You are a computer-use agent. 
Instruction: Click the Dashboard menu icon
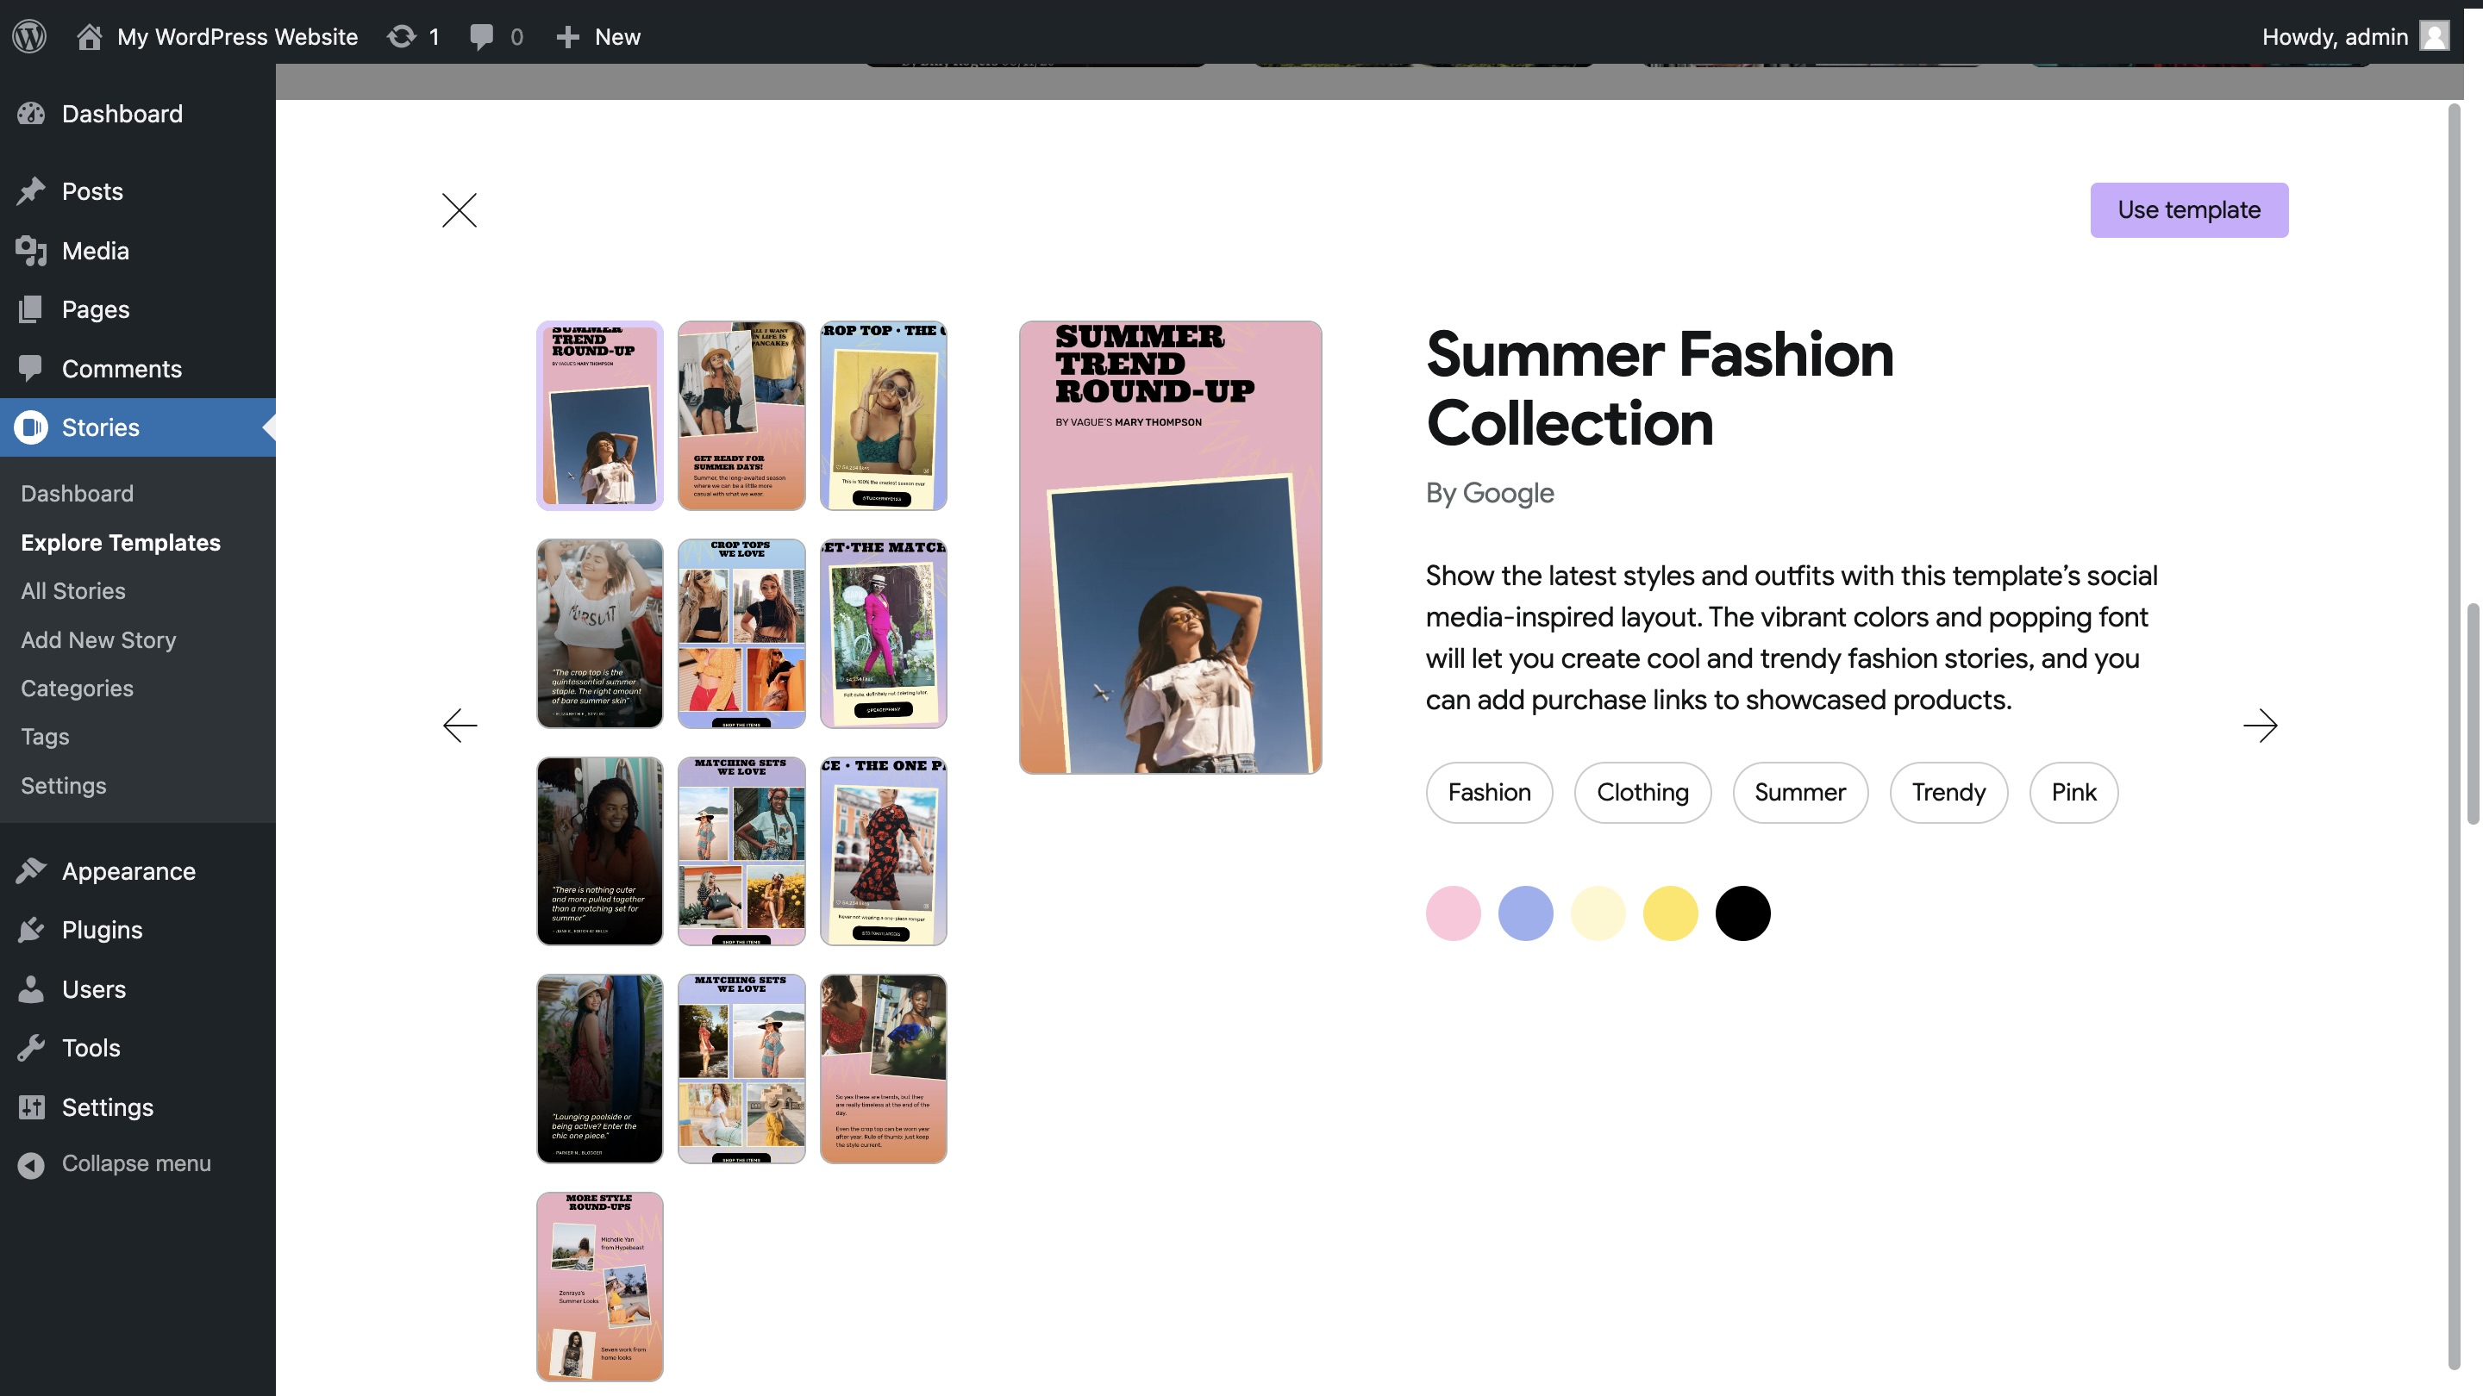pos(29,115)
